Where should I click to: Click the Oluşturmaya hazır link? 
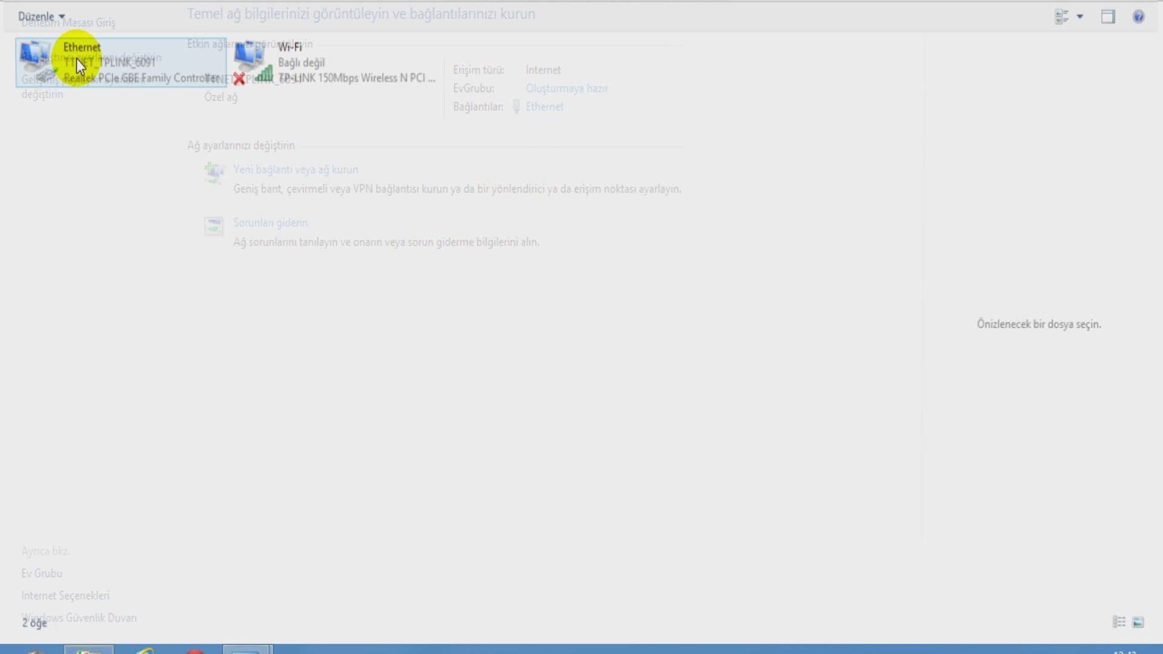coord(566,88)
